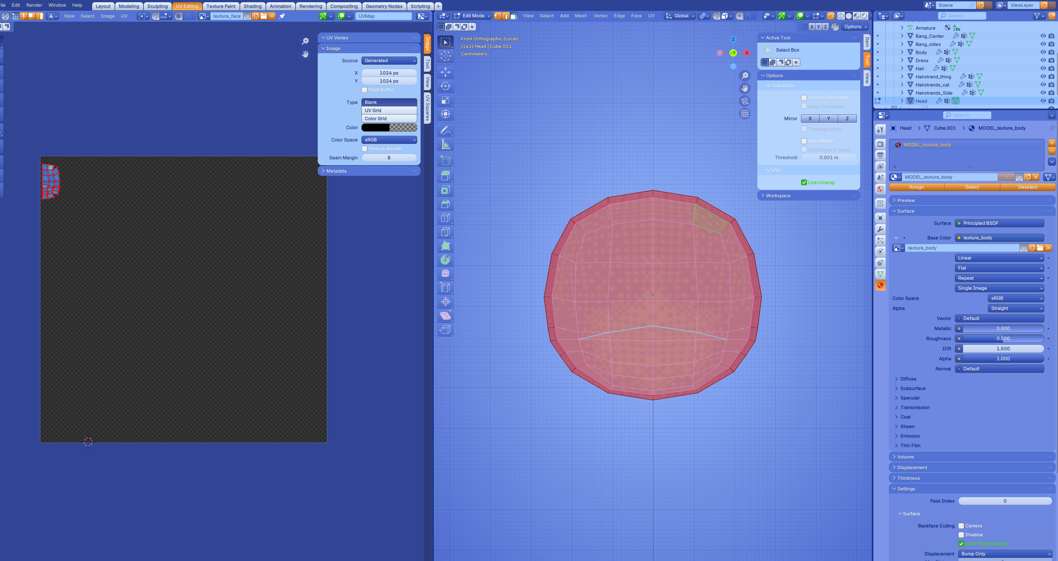Image resolution: width=1058 pixels, height=561 pixels.
Task: Click the Assign material button
Action: (916, 187)
